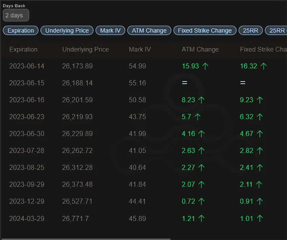Screen dimensions: 287x240
Task: Click Mark IV value 54.99
Action: [137, 66]
